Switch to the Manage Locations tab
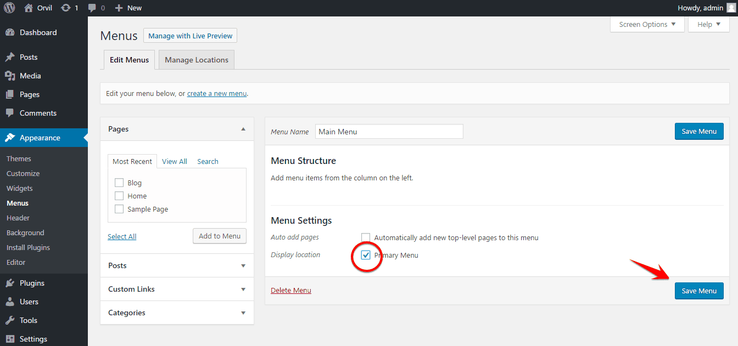The width and height of the screenshot is (738, 346). [x=196, y=60]
